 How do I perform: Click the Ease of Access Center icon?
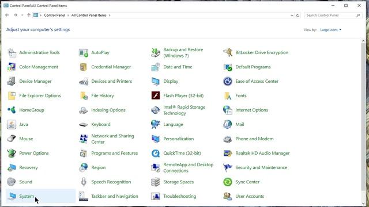228,81
